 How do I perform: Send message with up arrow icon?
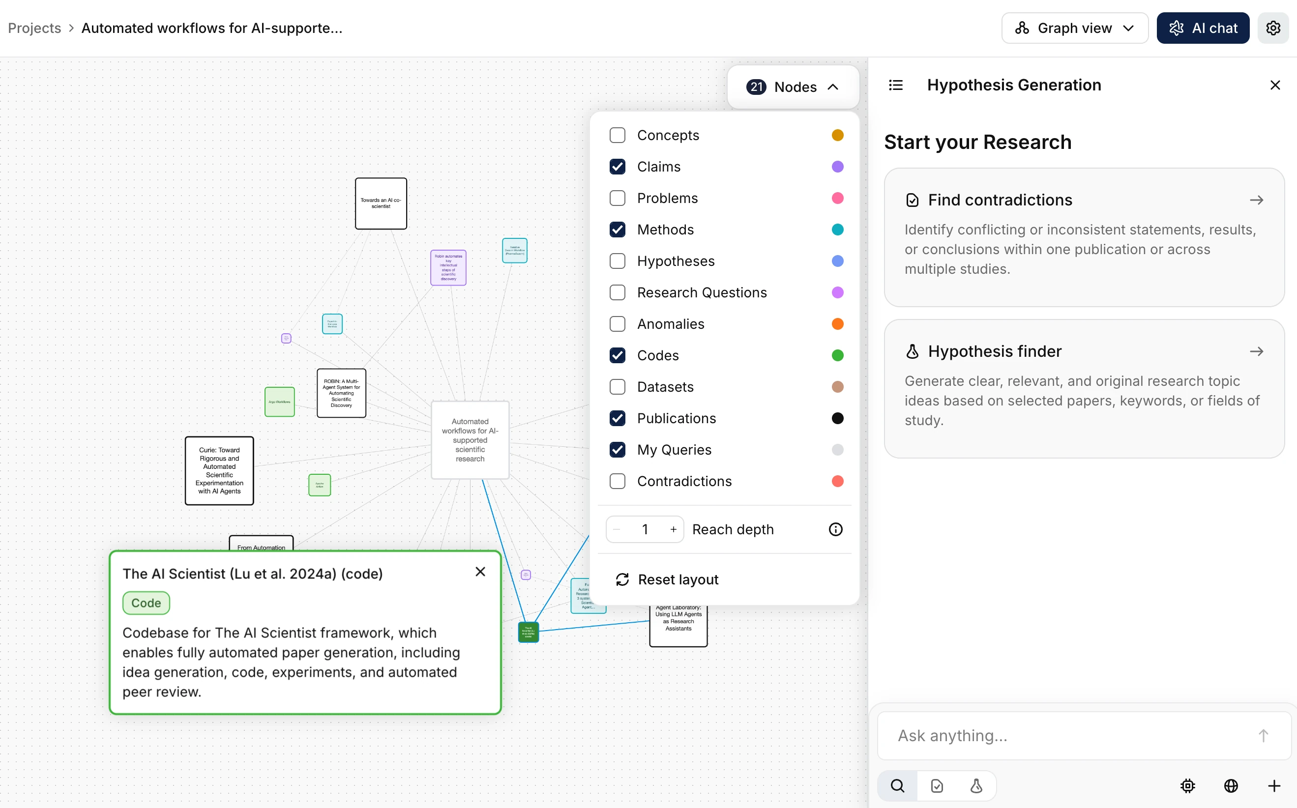click(1263, 736)
